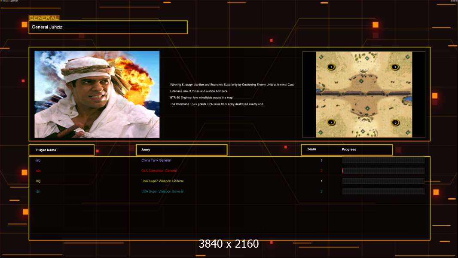Click start position 3 marker on map
The height and width of the screenshot is (258, 458).
coord(395,67)
